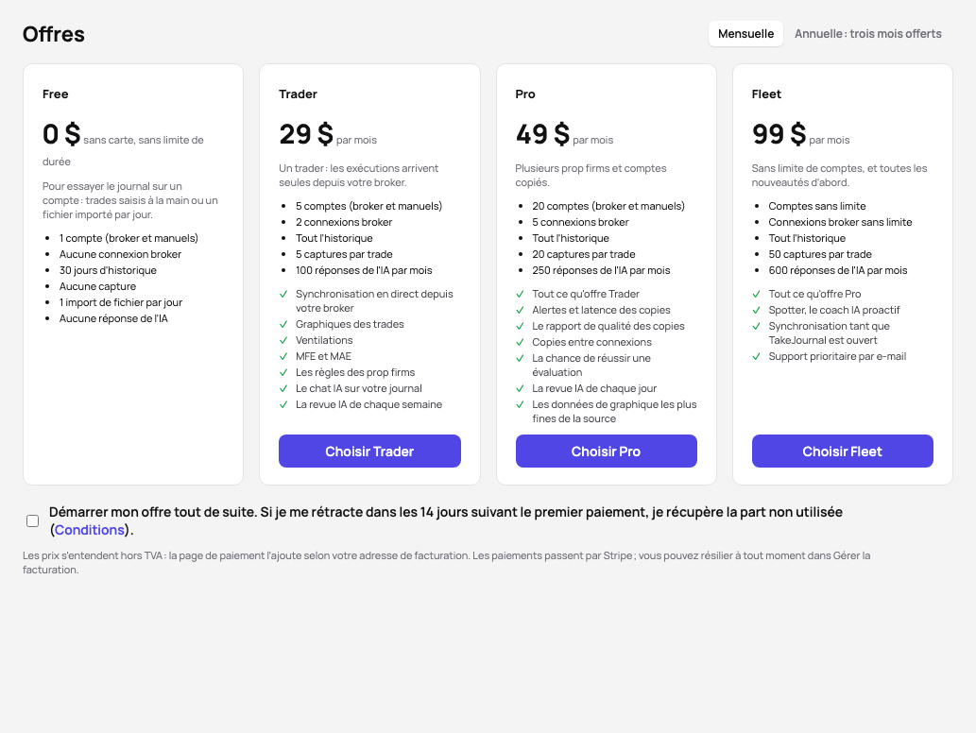Click checkmark beside Graphiques des trades
This screenshot has width=976, height=733.
283,324
